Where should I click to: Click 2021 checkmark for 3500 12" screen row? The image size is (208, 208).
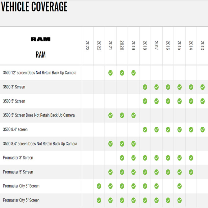(111, 73)
